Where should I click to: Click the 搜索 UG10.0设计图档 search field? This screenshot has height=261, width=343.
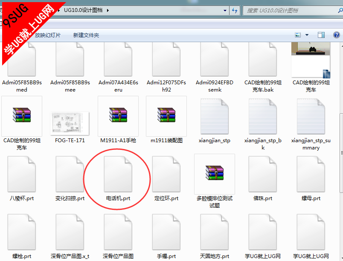coord(293,11)
